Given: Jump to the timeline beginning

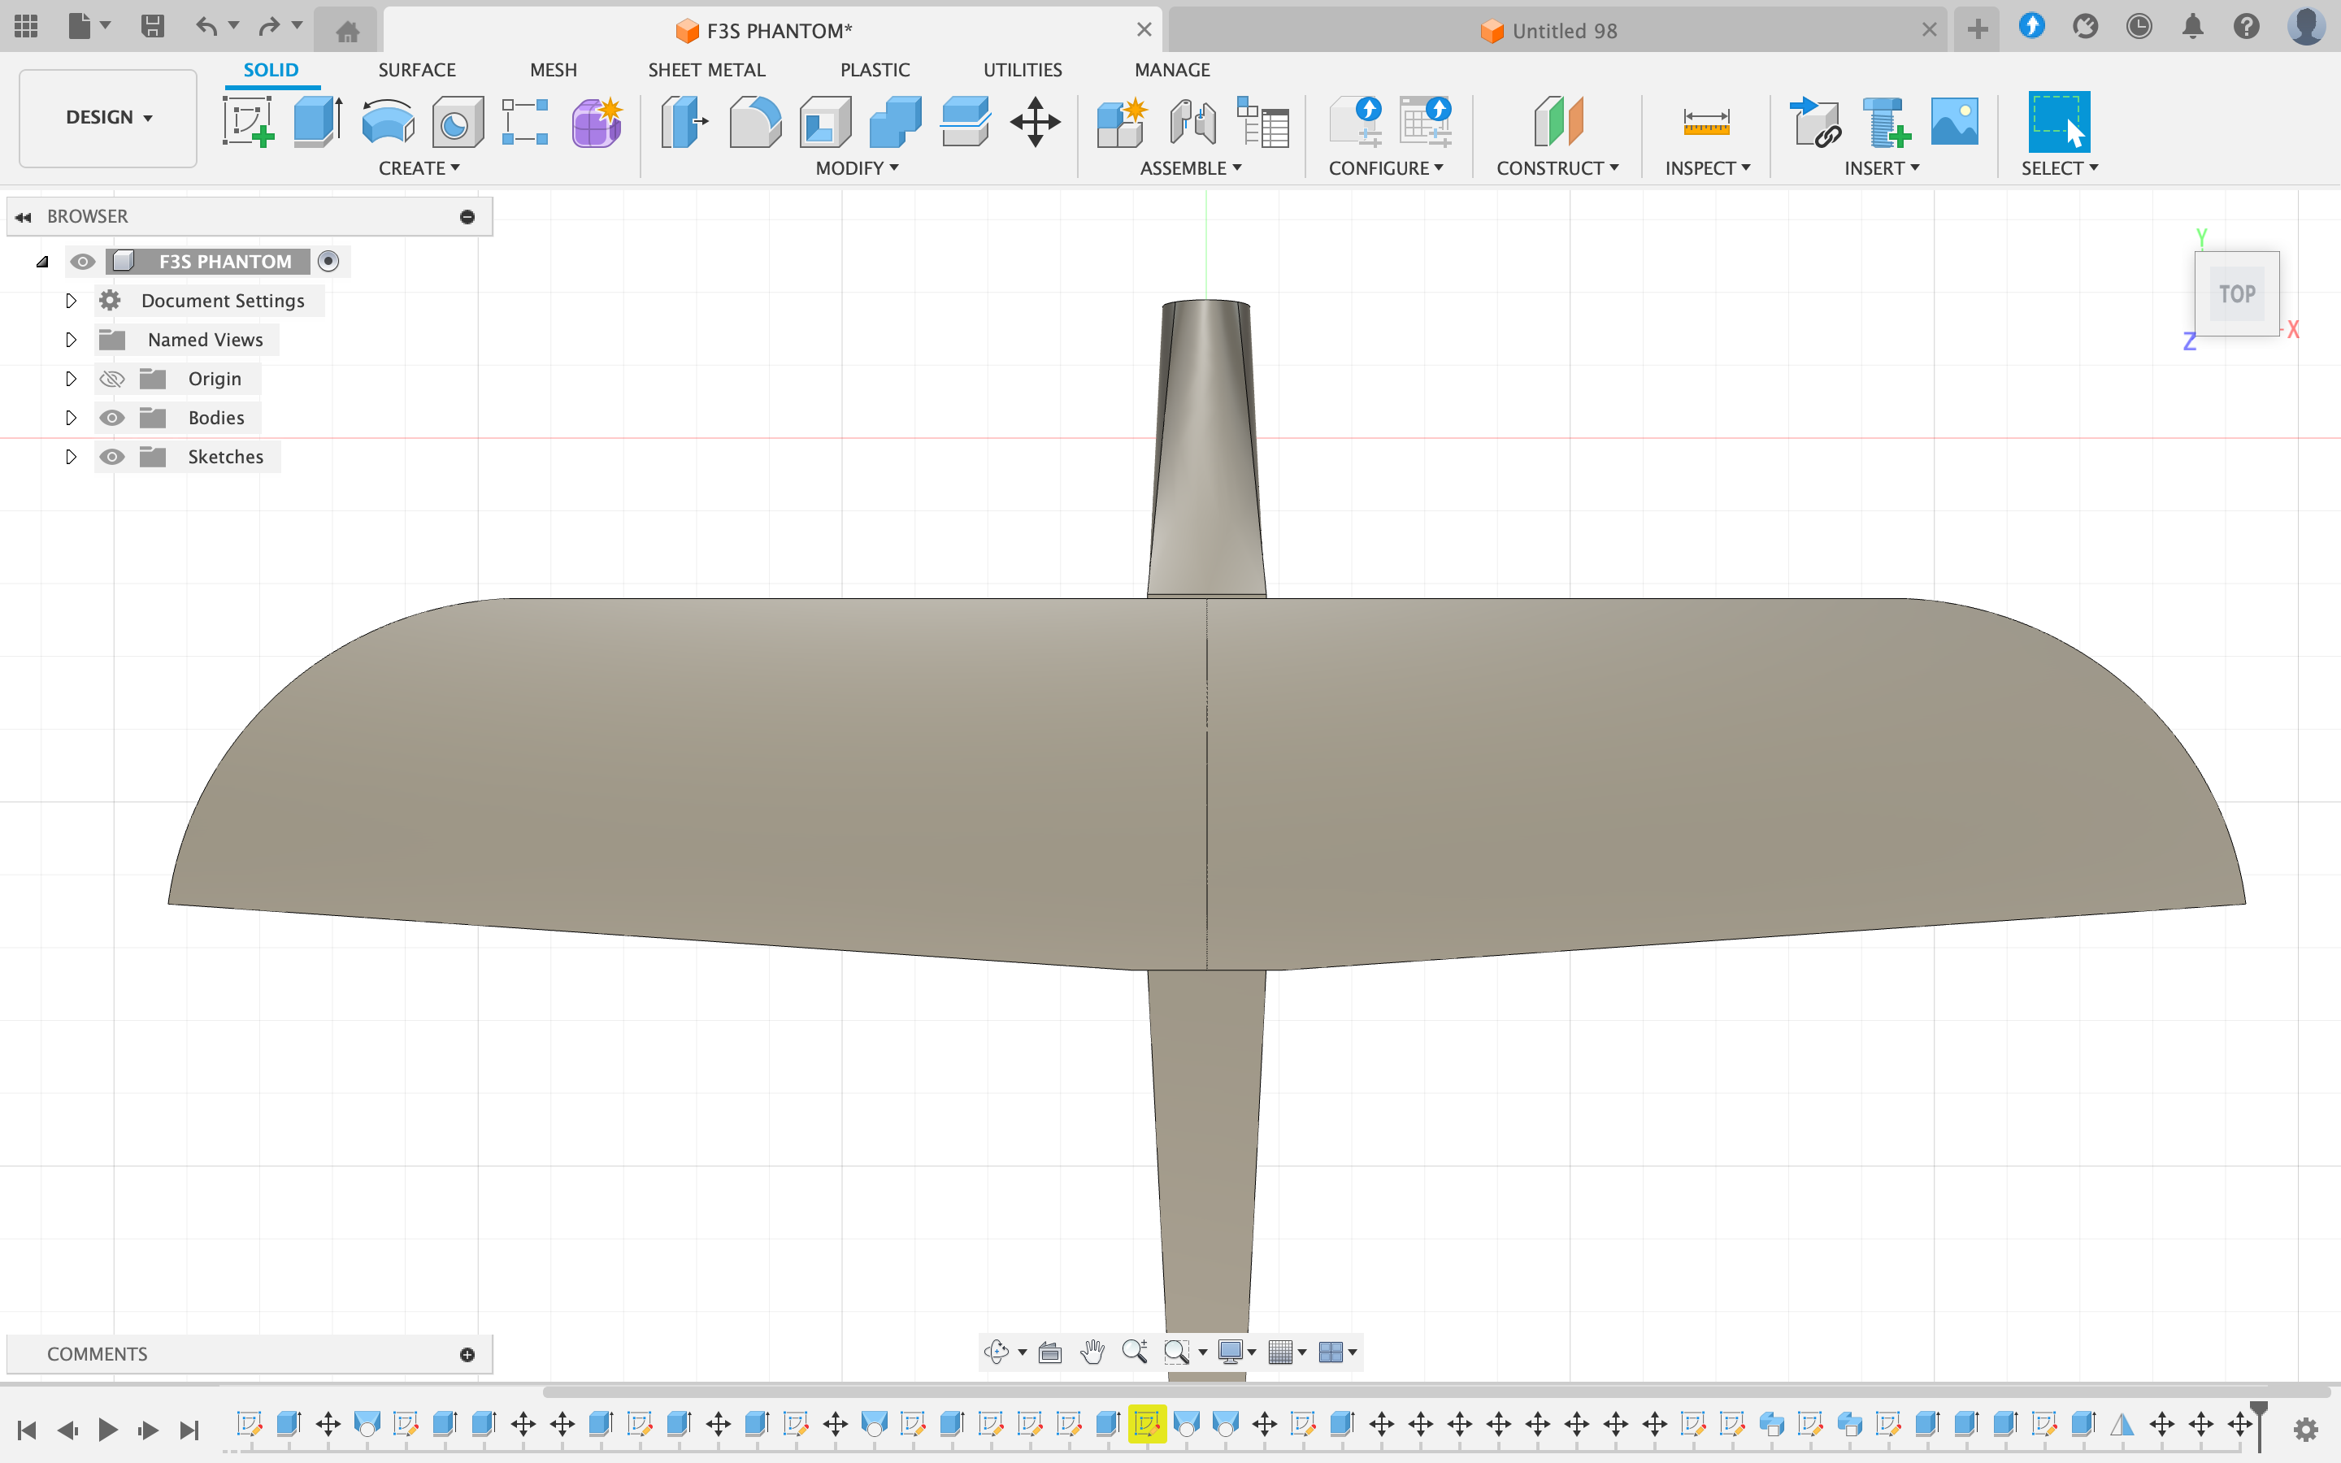Looking at the screenshot, I should 27,1429.
